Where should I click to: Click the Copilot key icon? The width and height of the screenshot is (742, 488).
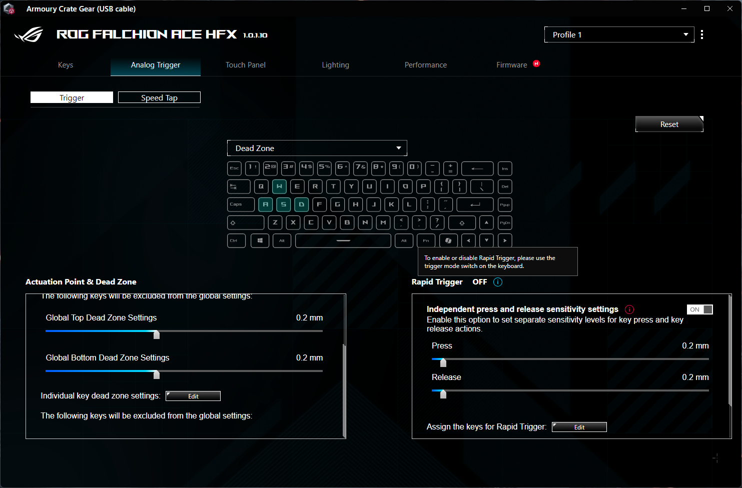click(x=448, y=240)
